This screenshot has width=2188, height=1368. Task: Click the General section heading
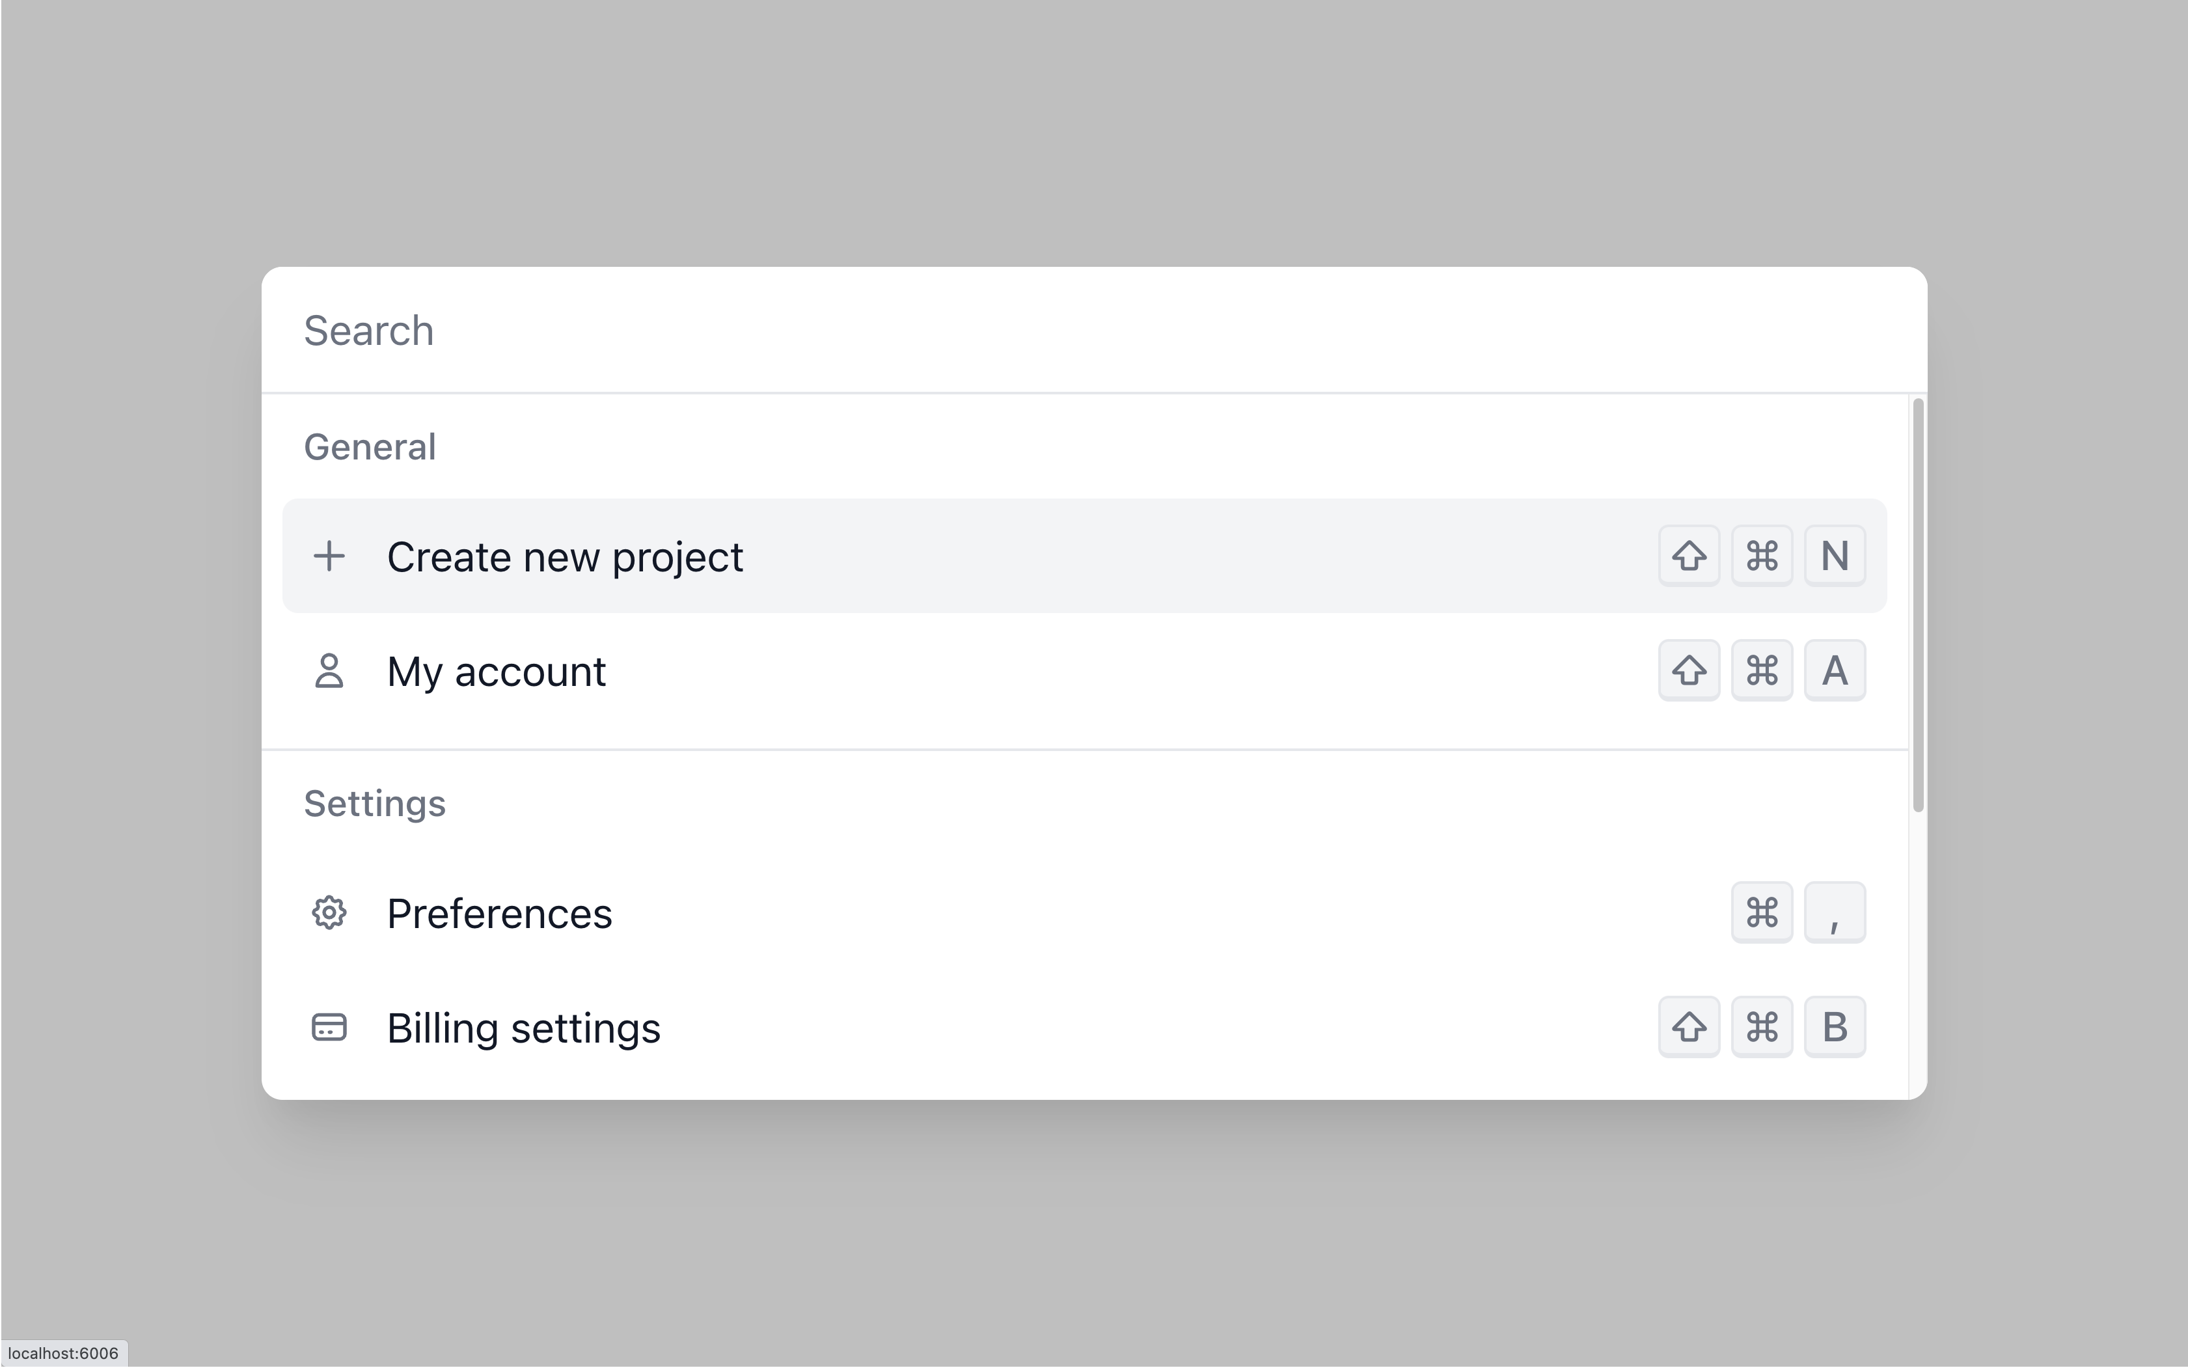pos(369,447)
